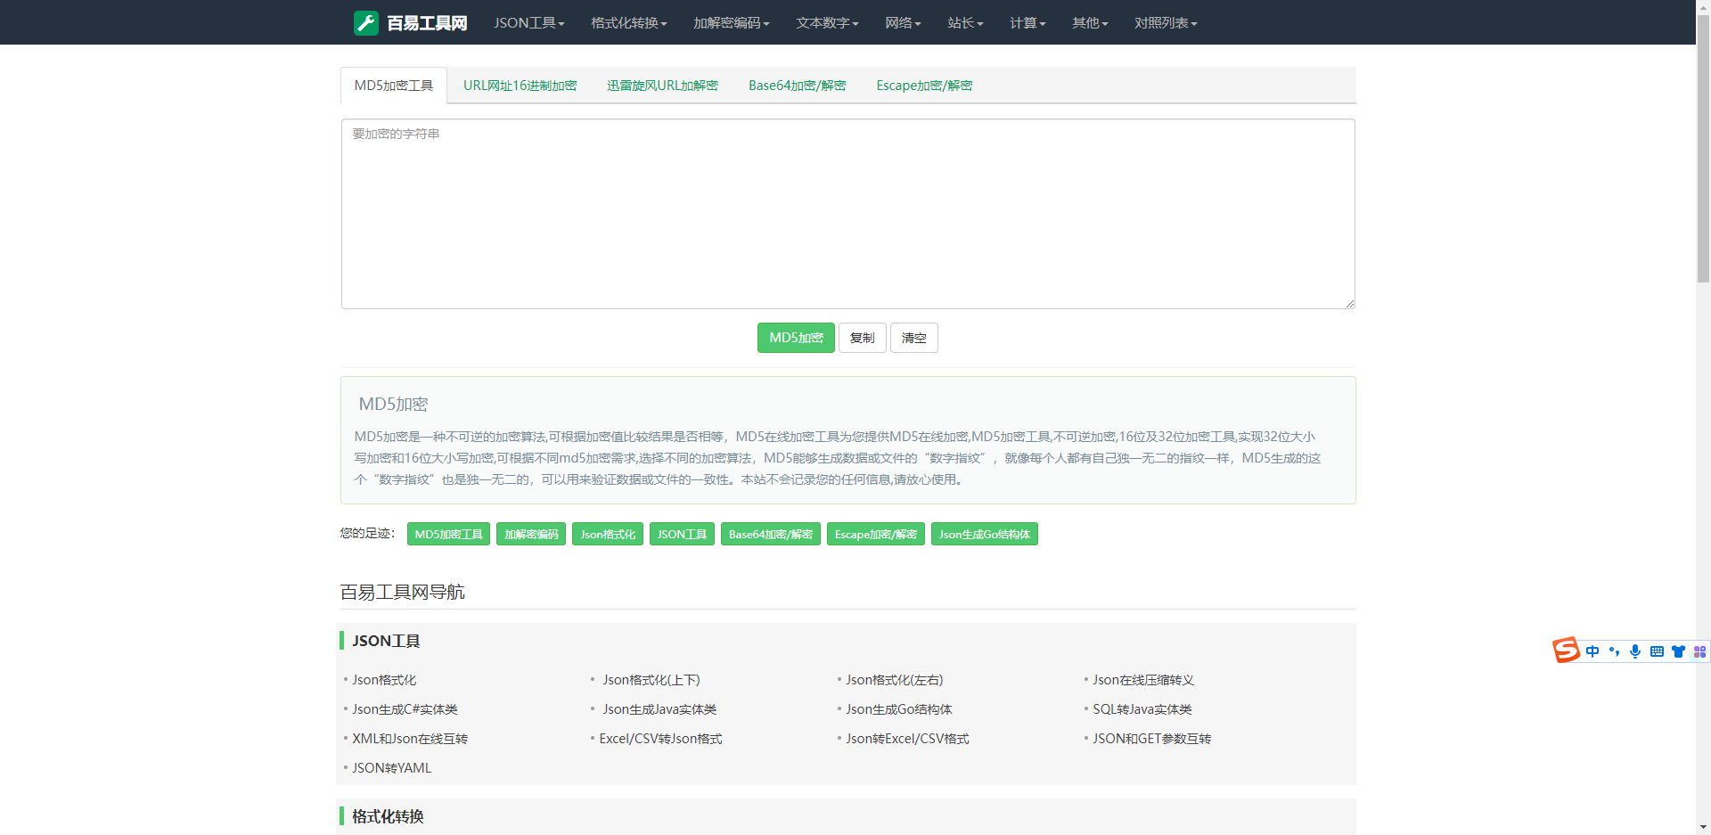
Task: Open Sogou voice input microphone
Action: (1635, 651)
